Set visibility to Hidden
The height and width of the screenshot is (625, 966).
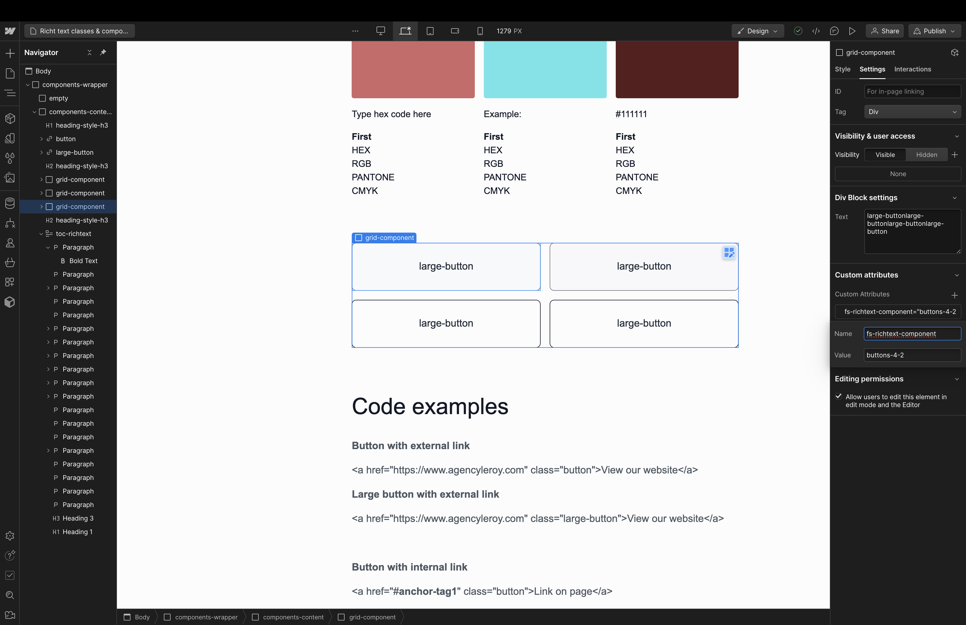[x=926, y=154]
